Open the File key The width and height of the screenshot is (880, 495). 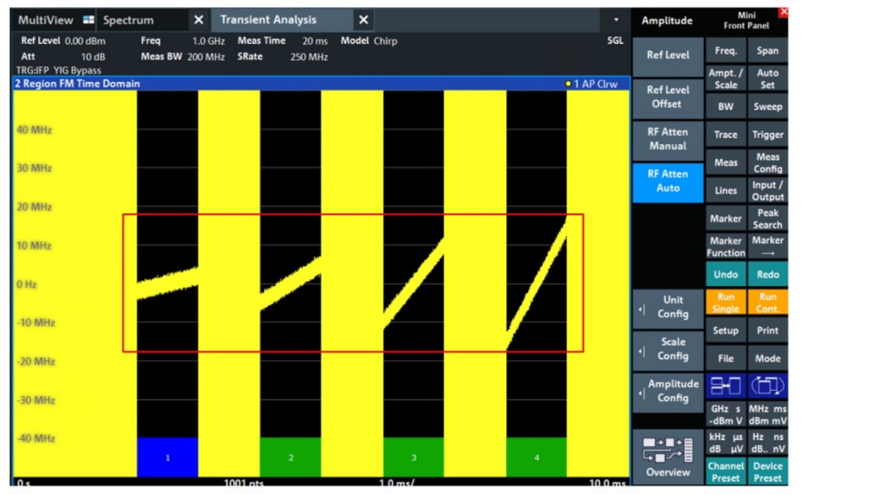(725, 358)
